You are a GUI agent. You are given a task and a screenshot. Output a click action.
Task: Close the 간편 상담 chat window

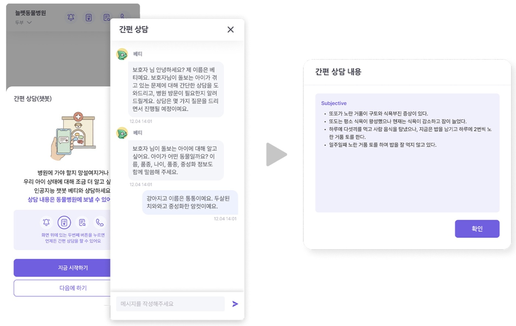click(x=230, y=30)
